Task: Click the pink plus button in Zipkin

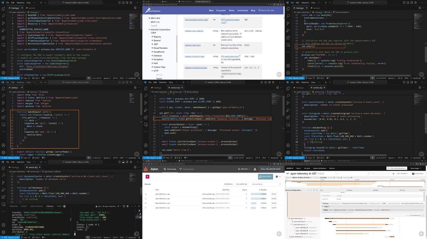Action: (147, 177)
